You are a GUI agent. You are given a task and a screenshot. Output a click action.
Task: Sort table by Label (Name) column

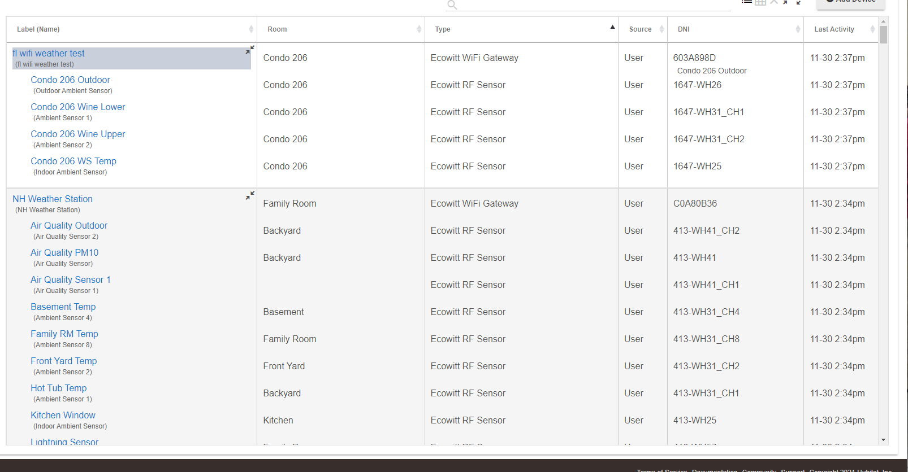[38, 29]
